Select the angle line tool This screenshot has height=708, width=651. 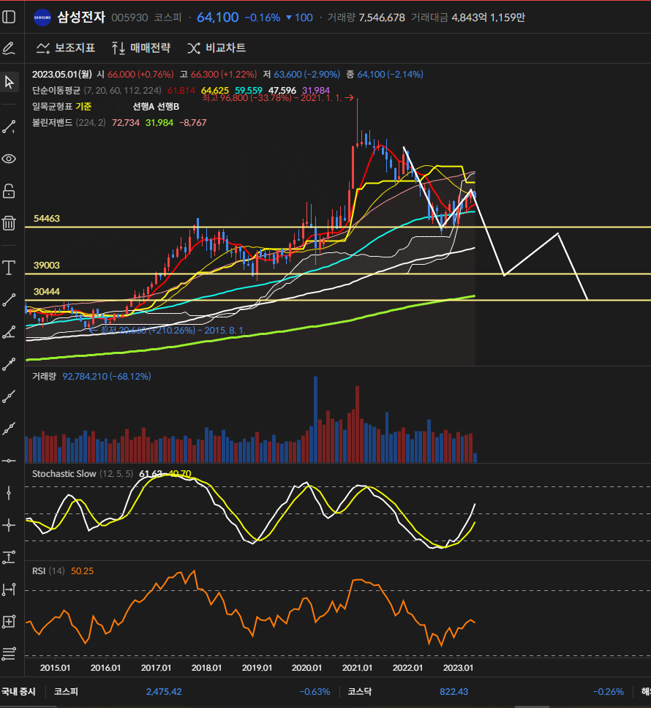[9, 332]
